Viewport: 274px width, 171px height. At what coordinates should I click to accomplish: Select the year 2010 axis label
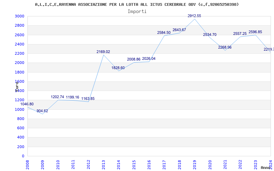[58, 165]
